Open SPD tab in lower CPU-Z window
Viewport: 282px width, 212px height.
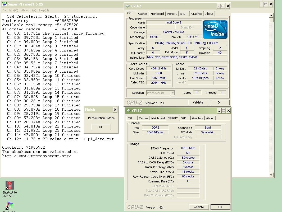coord(183,118)
